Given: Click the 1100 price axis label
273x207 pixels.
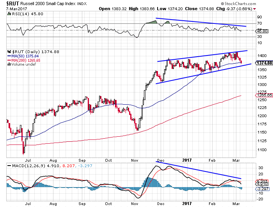Looking at the screenshot, I should pyautogui.click(x=262, y=150).
